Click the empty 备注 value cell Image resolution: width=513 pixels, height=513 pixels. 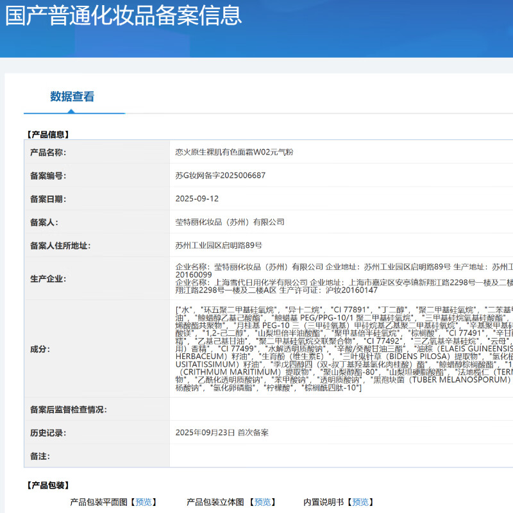click(x=340, y=456)
